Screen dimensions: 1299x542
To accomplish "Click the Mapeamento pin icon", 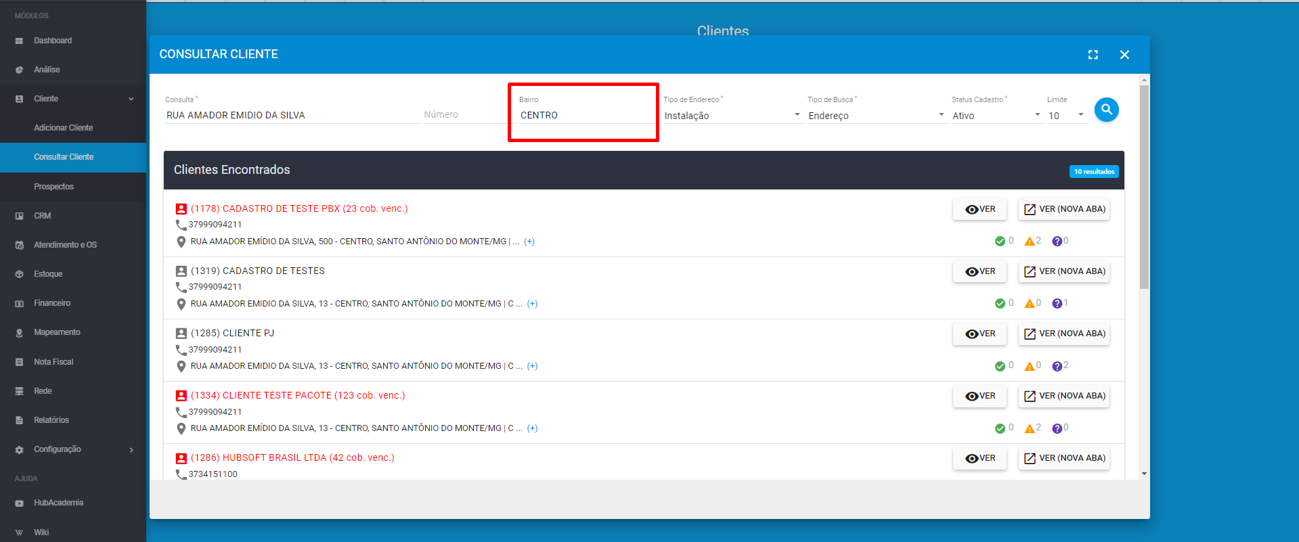I will [19, 332].
